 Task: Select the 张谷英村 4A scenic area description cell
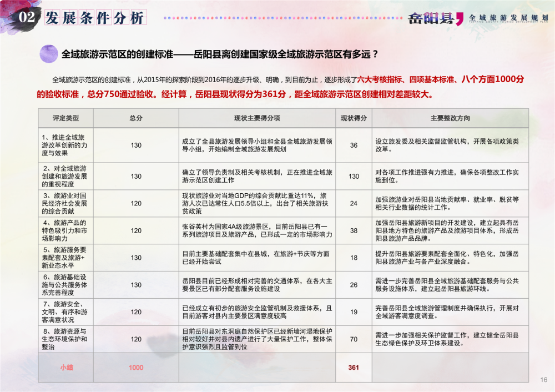pos(257,230)
